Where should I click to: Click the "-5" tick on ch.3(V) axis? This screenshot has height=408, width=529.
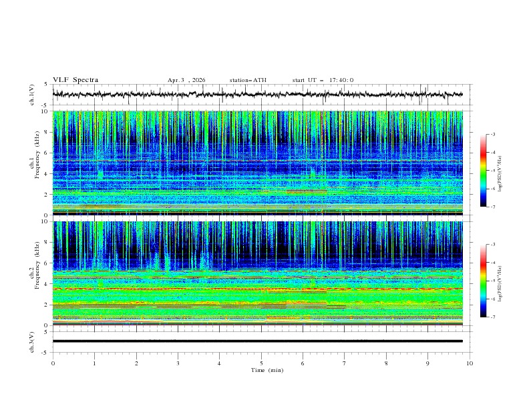(x=45, y=353)
